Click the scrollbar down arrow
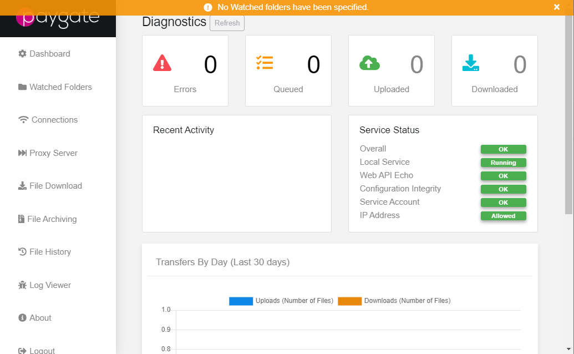Viewport: 574px width, 354px height. pyautogui.click(x=568, y=349)
